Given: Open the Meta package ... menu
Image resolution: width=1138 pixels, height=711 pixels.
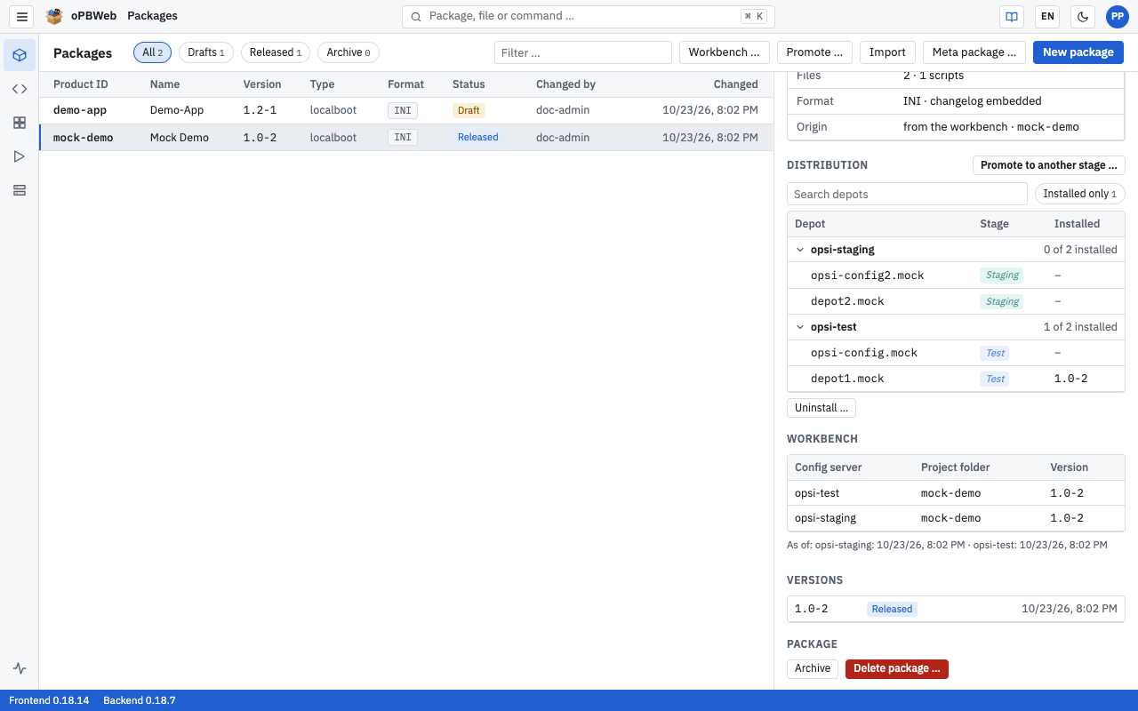Looking at the screenshot, I should [x=974, y=52].
